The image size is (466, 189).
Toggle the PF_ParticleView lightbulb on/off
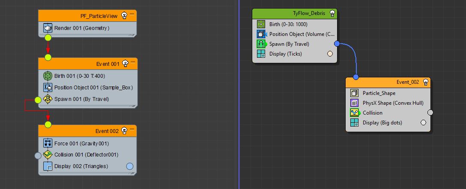point(125,16)
